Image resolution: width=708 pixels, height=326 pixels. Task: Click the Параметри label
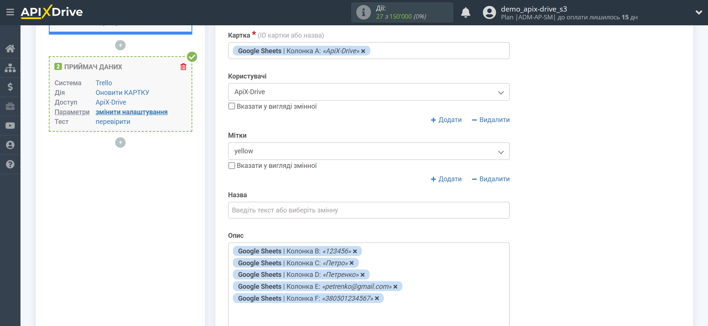coord(72,112)
